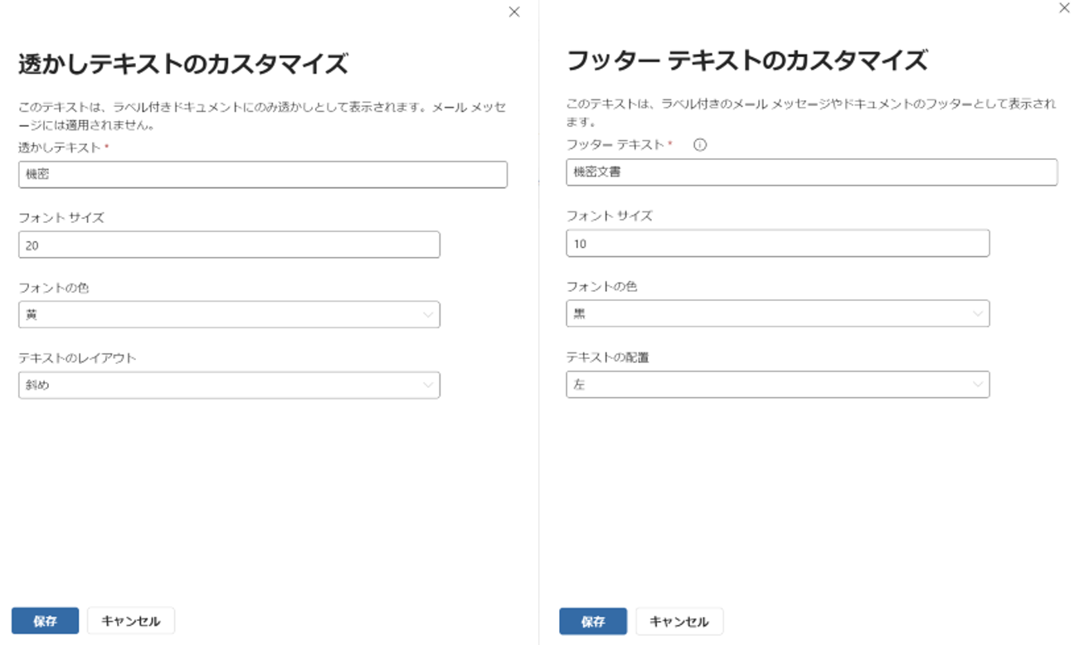Close the フッター テキストのカスタマイズ panel
The width and height of the screenshot is (1084, 645).
point(1065,7)
